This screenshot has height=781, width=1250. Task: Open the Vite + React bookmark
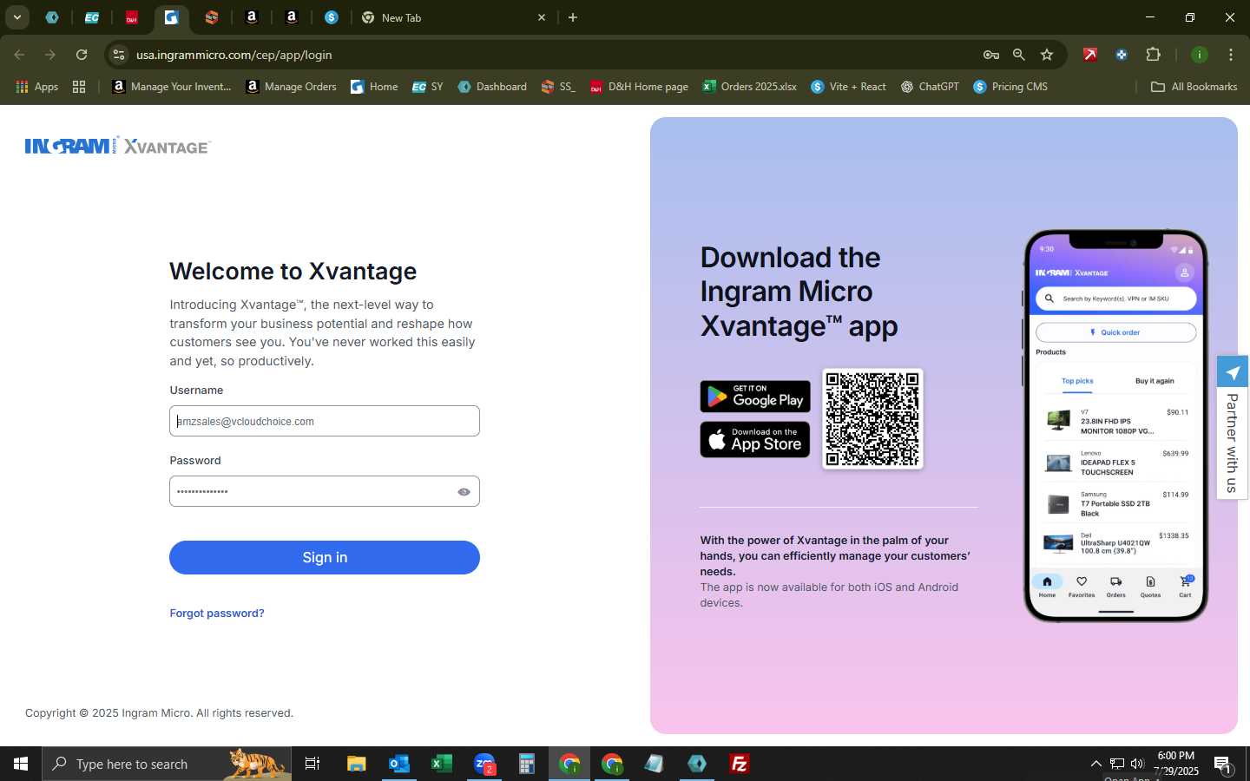[848, 87]
